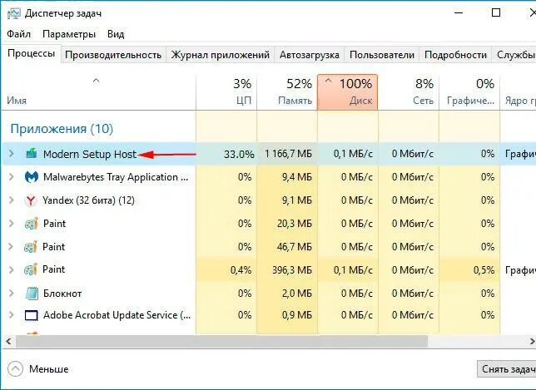
Task: Click the Блокнот notepad icon
Action: [32, 294]
